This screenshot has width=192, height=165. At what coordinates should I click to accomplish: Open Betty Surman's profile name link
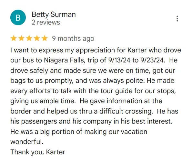pyautogui.click(x=54, y=15)
